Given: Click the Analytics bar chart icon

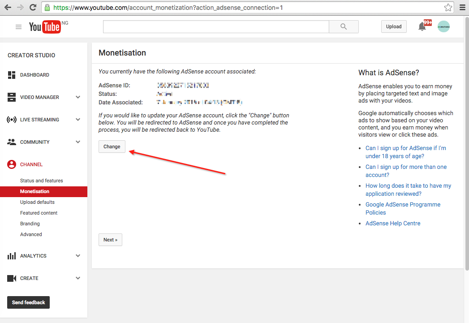Looking at the screenshot, I should click(x=11, y=256).
